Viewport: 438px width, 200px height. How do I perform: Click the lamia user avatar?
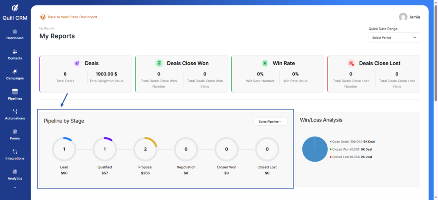click(403, 17)
